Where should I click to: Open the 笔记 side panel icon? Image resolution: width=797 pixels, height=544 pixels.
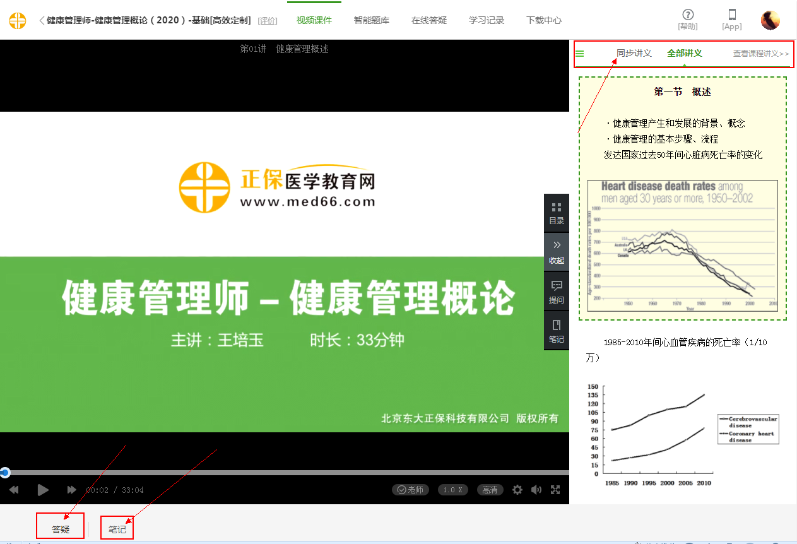pos(556,331)
